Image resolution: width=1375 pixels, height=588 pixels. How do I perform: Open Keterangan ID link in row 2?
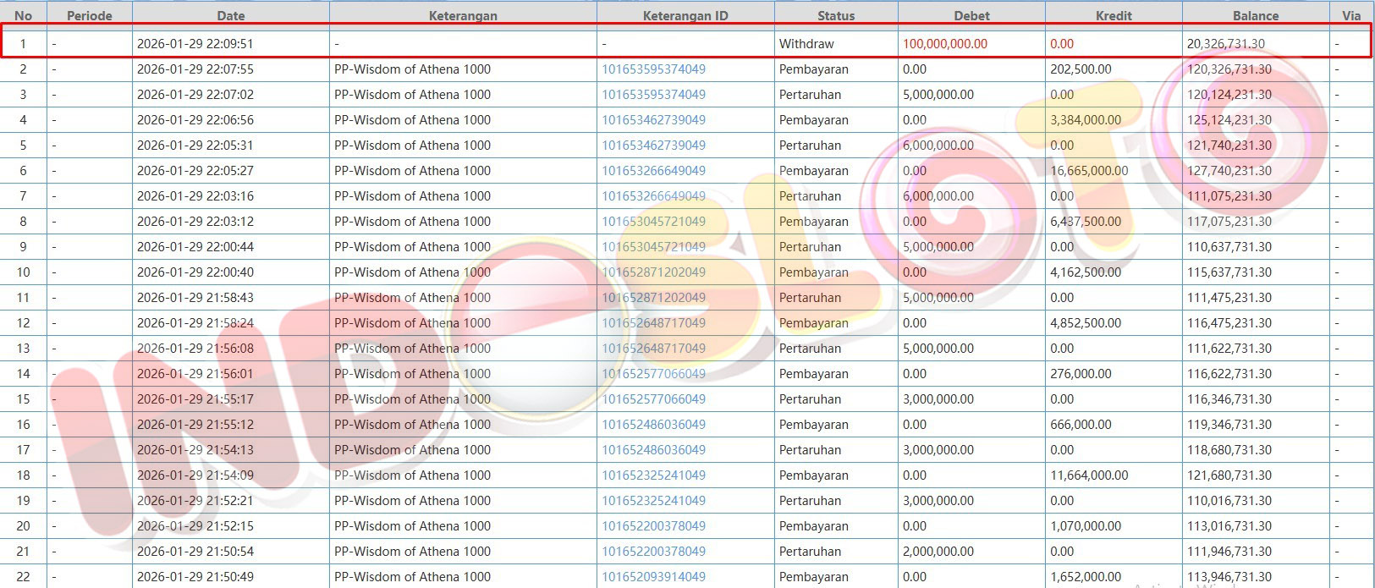[x=653, y=69]
